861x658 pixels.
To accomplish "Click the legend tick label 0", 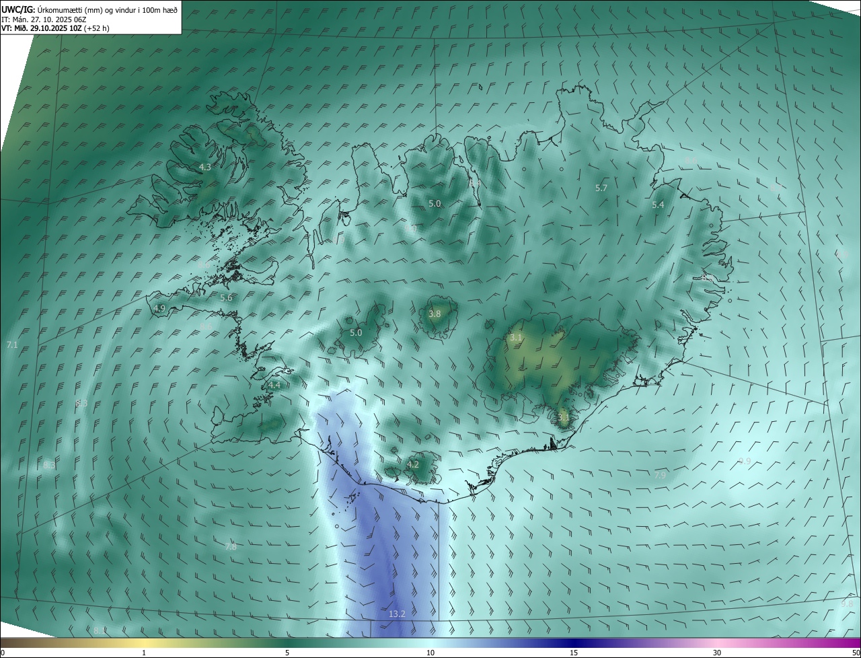I will click(x=3, y=653).
